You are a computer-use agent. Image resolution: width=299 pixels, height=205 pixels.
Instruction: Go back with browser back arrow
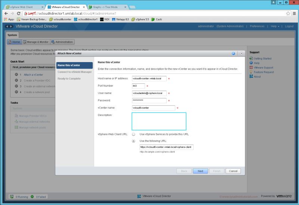[6, 13]
